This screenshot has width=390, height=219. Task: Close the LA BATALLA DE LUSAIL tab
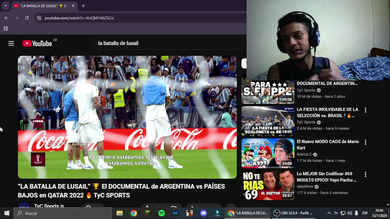(x=73, y=6)
